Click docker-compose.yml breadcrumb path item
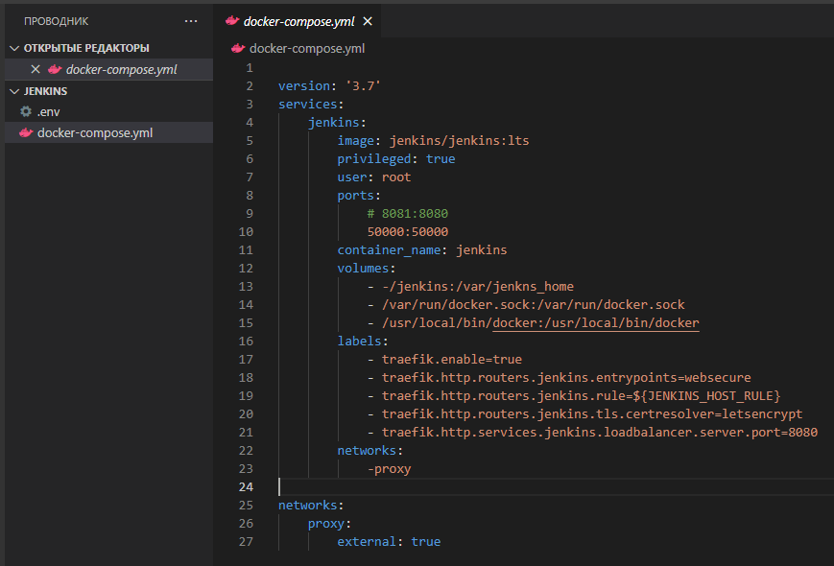The height and width of the screenshot is (566, 834). (x=306, y=48)
